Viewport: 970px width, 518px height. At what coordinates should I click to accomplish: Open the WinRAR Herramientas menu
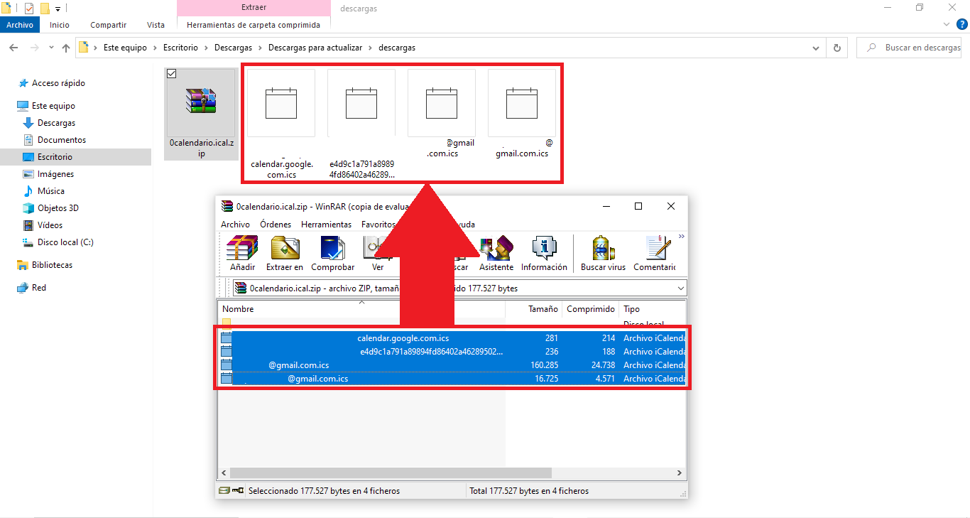[x=326, y=224]
